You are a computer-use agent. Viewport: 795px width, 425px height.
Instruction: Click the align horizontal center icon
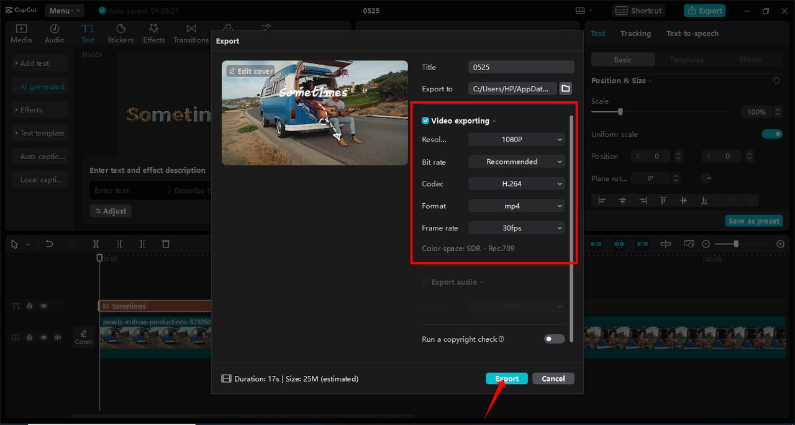(x=622, y=200)
